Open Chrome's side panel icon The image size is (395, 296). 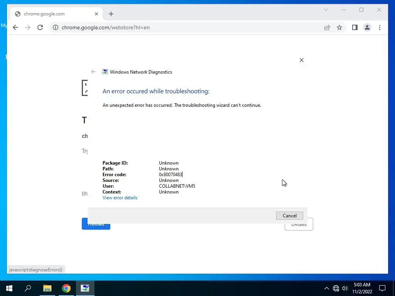coord(355,27)
